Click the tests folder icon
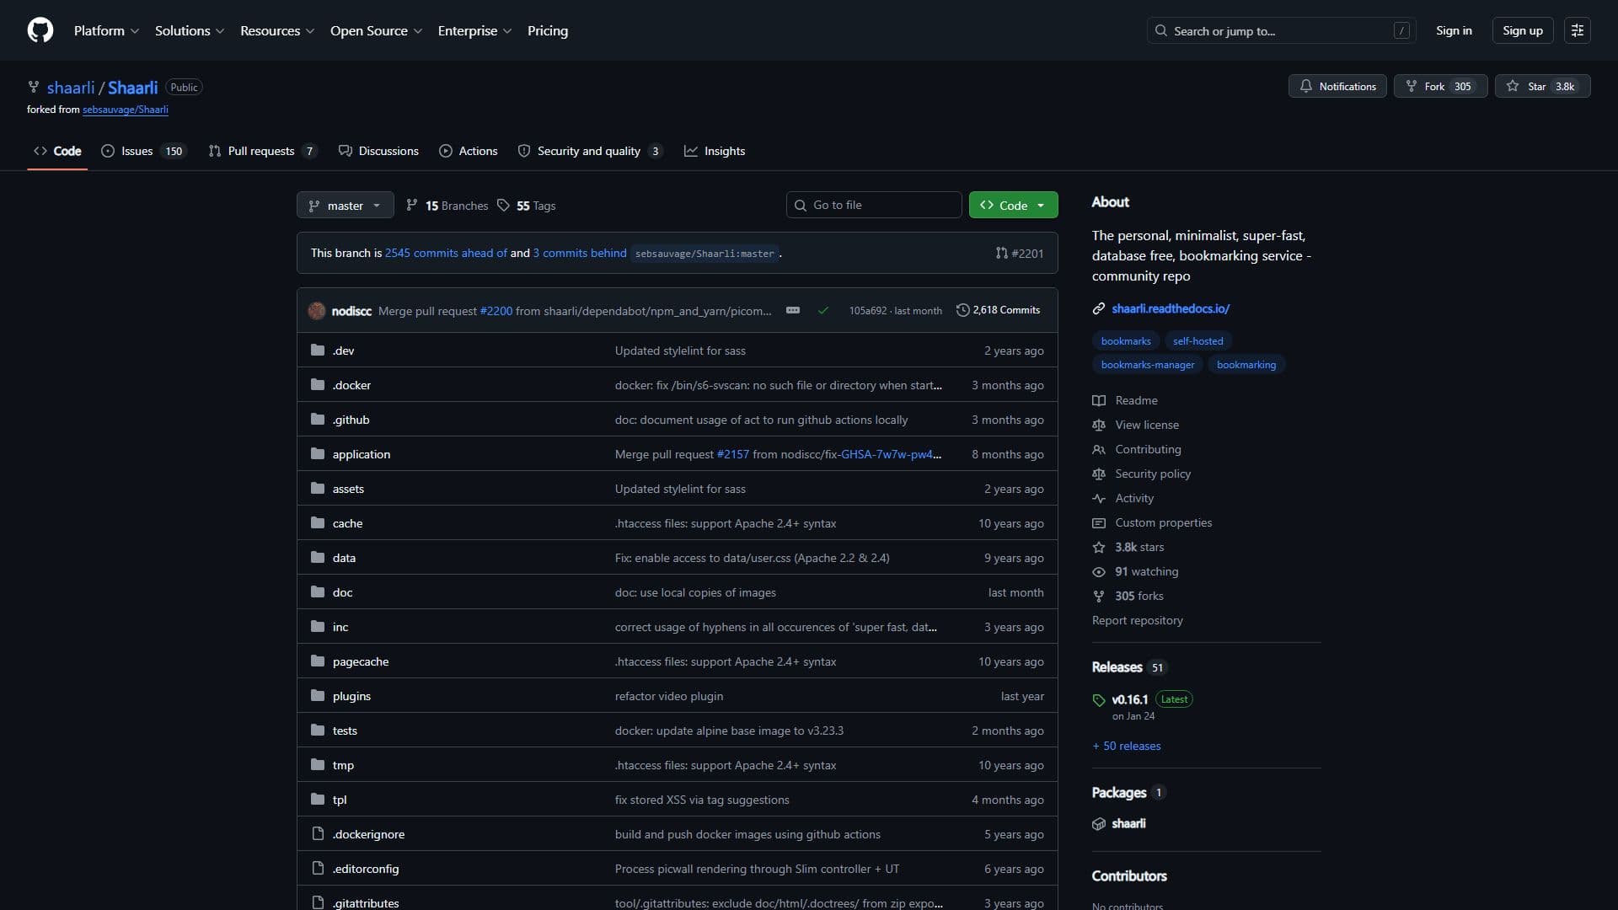This screenshot has height=910, width=1618. [318, 731]
